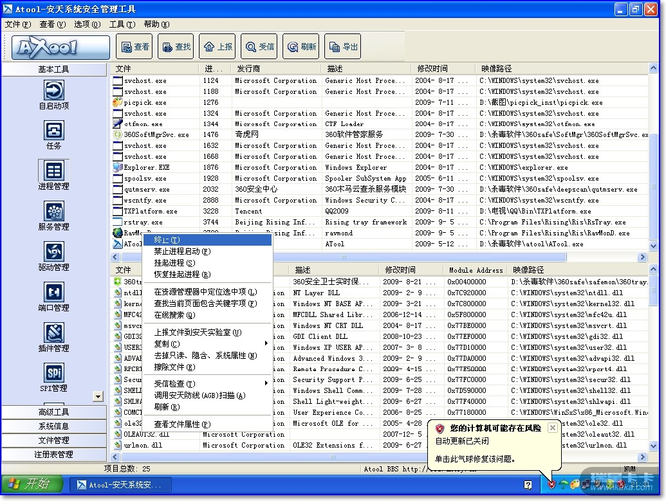Expand the 高级工具 sidebar section
Viewport: 666px width, 501px height.
[54, 412]
